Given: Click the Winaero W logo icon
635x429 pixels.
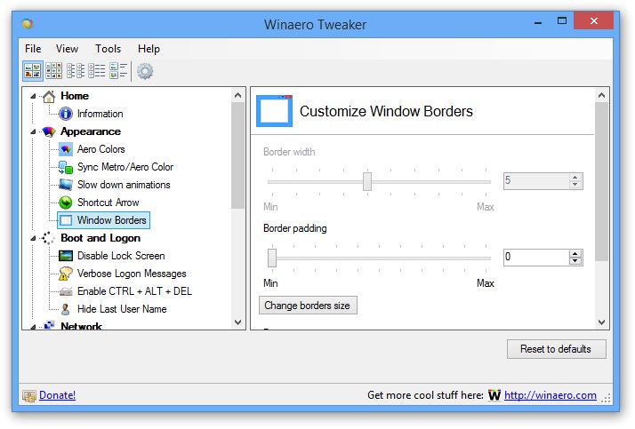Looking at the screenshot, I should click(494, 395).
